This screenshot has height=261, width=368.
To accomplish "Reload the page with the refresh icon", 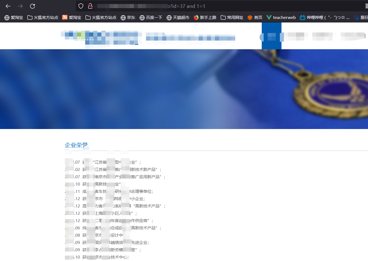I will coord(32,6).
